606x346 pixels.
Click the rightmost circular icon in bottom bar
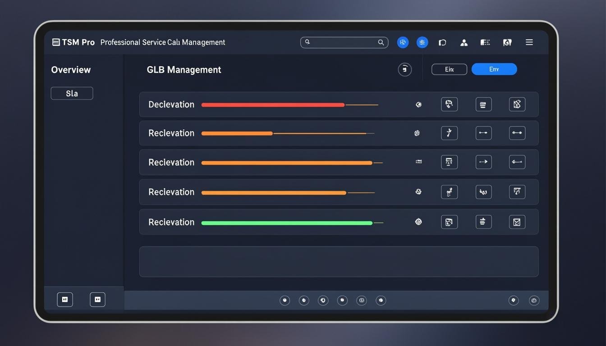coord(534,300)
